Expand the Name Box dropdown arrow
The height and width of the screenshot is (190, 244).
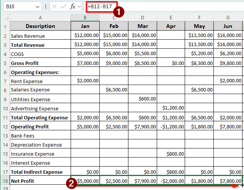pyautogui.click(x=37, y=7)
